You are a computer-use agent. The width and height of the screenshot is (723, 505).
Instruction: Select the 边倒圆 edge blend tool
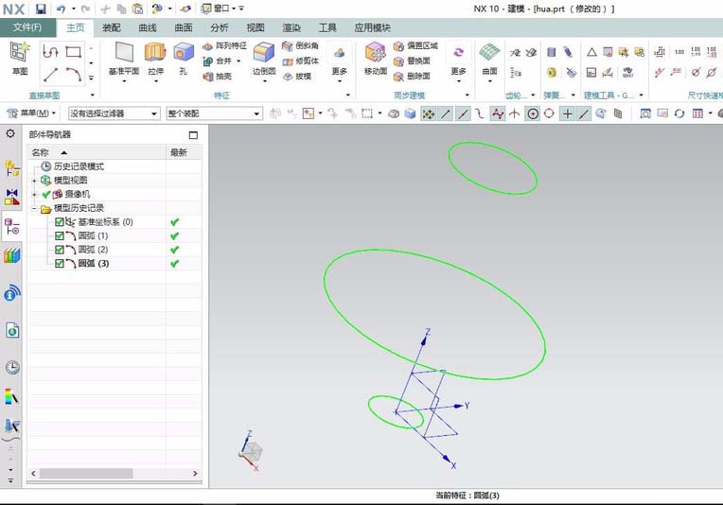click(264, 59)
